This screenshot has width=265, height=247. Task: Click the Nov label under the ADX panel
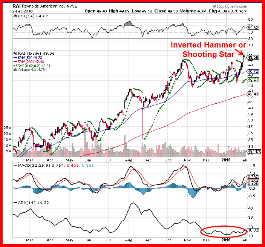(187, 240)
